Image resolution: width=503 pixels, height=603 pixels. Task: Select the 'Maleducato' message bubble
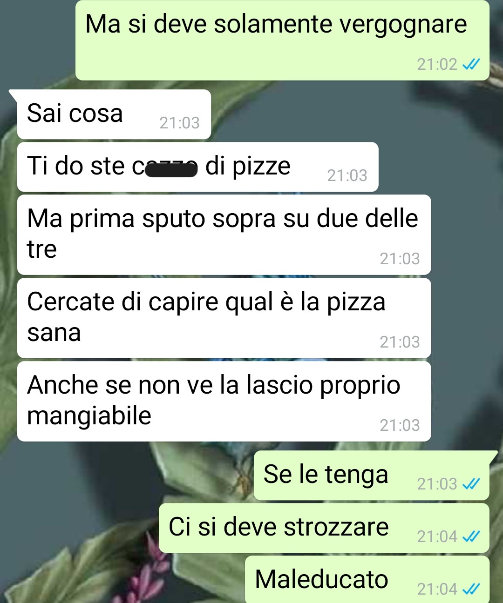coord(367,580)
